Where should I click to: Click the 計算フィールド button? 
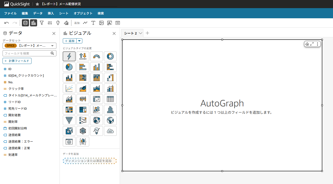pos(17,61)
